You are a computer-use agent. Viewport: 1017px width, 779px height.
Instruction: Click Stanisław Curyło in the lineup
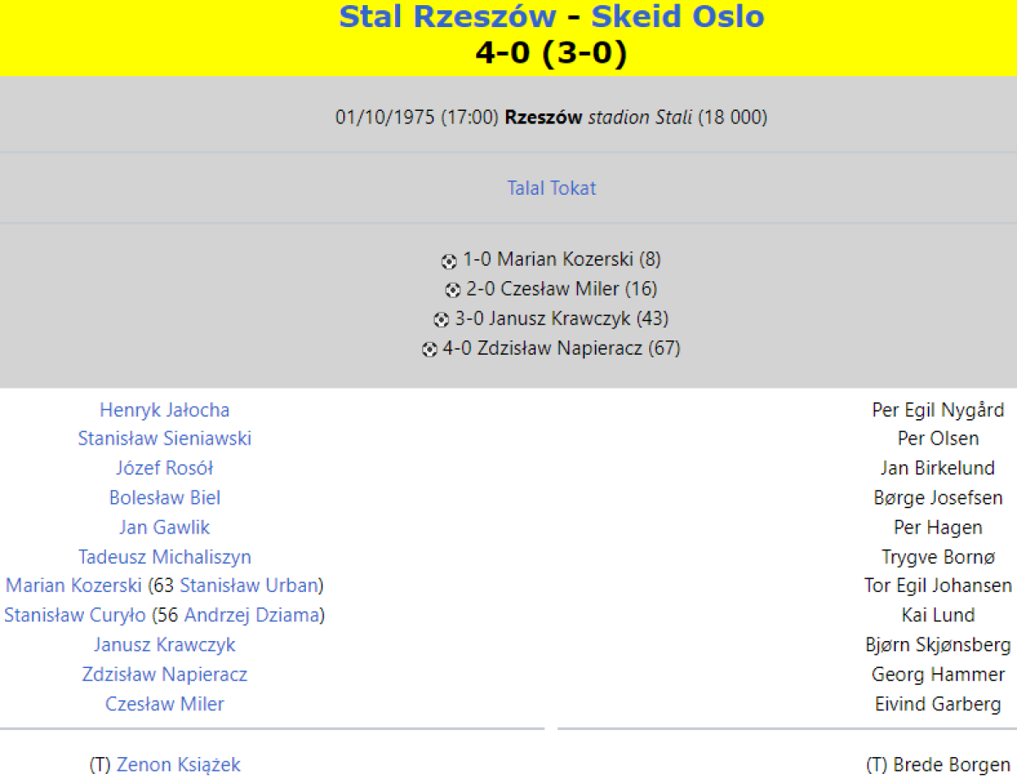(x=75, y=616)
